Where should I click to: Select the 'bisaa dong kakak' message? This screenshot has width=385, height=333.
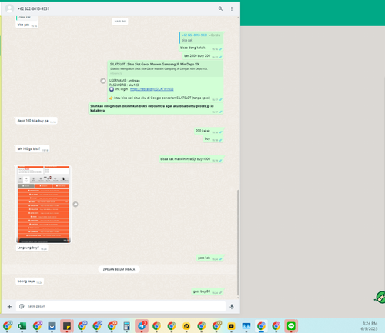[201, 48]
